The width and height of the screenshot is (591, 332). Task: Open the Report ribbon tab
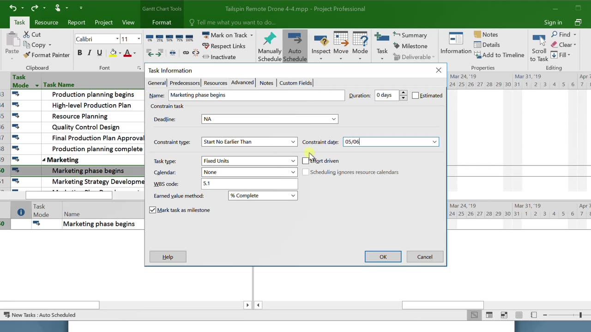[x=76, y=22]
